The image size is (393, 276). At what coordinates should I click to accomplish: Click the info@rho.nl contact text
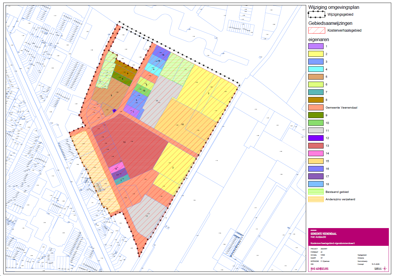coord(378,268)
